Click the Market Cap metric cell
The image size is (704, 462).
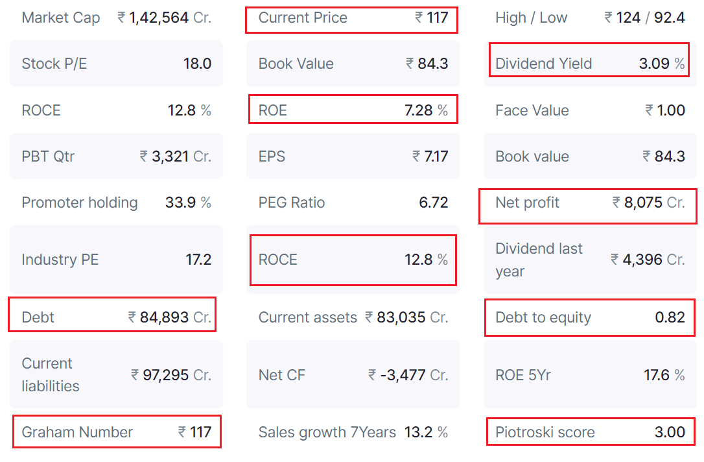coord(116,18)
